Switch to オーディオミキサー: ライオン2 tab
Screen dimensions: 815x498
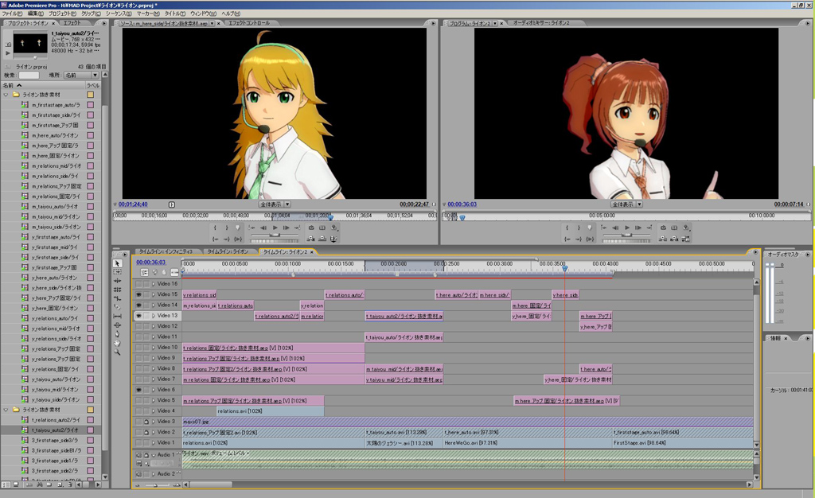point(541,23)
